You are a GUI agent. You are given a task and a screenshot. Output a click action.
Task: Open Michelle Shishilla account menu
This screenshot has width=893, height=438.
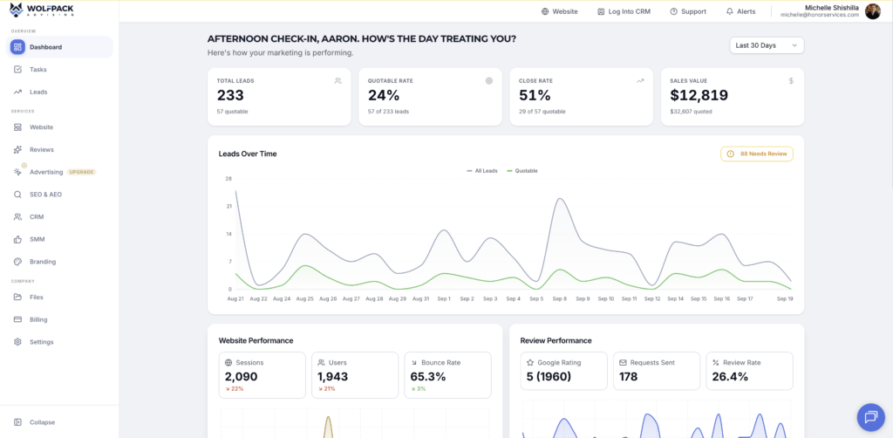click(x=831, y=11)
